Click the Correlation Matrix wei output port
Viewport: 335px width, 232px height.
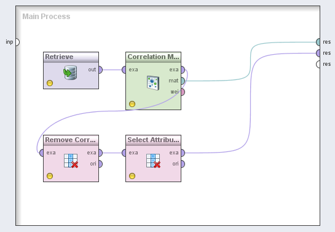click(183, 92)
